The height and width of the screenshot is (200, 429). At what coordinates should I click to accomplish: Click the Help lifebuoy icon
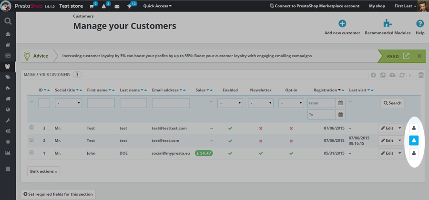[419, 24]
